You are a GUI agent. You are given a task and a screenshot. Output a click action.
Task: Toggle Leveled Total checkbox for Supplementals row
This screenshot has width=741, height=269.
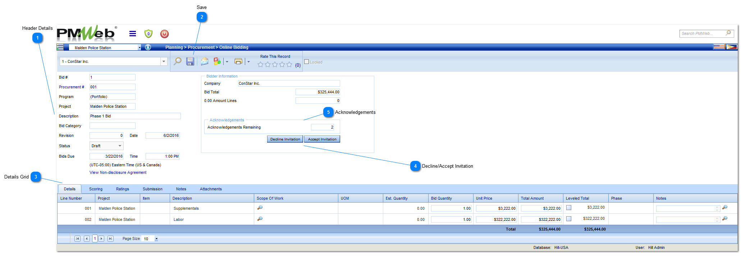tap(569, 208)
